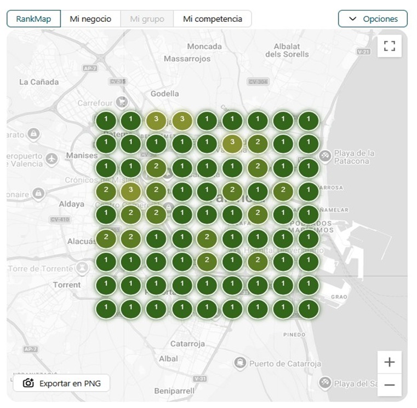Click the CV-35 road shield
Screen dimensions: 417x408
[x=118, y=81]
